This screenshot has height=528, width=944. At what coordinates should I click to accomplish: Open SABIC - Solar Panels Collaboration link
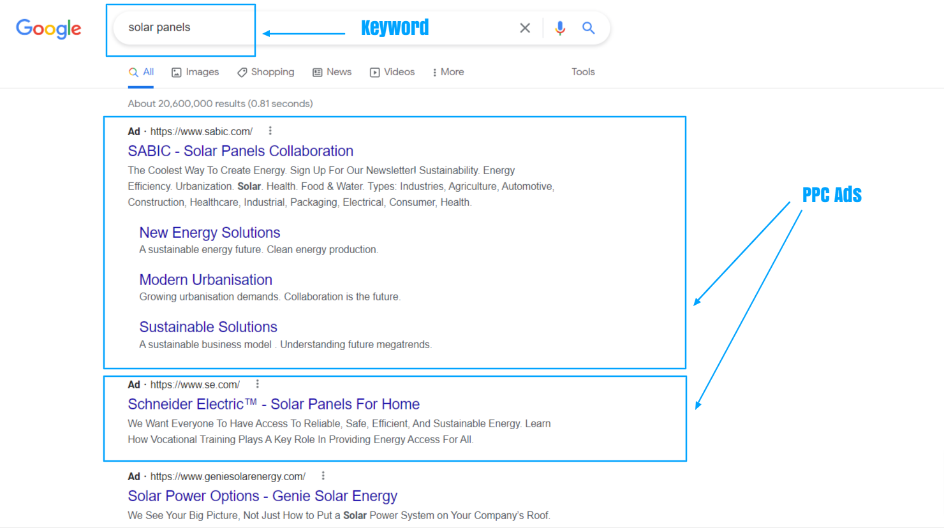click(240, 151)
